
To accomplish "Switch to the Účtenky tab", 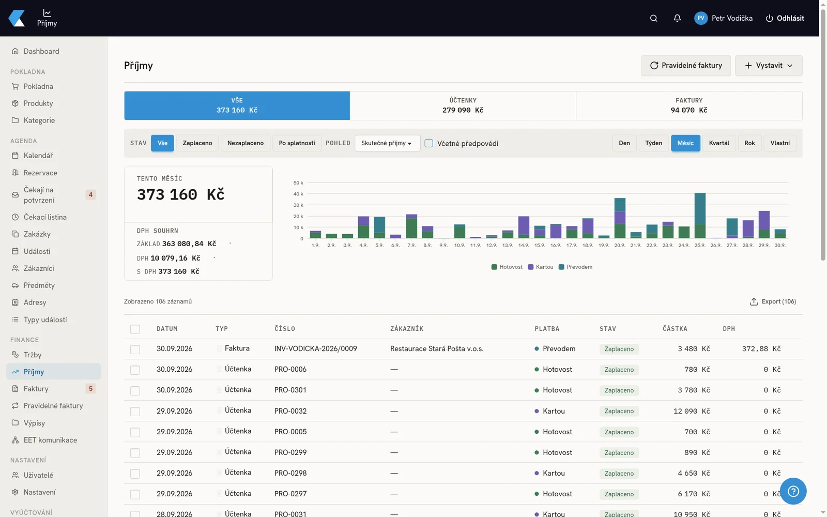I will (x=463, y=105).
